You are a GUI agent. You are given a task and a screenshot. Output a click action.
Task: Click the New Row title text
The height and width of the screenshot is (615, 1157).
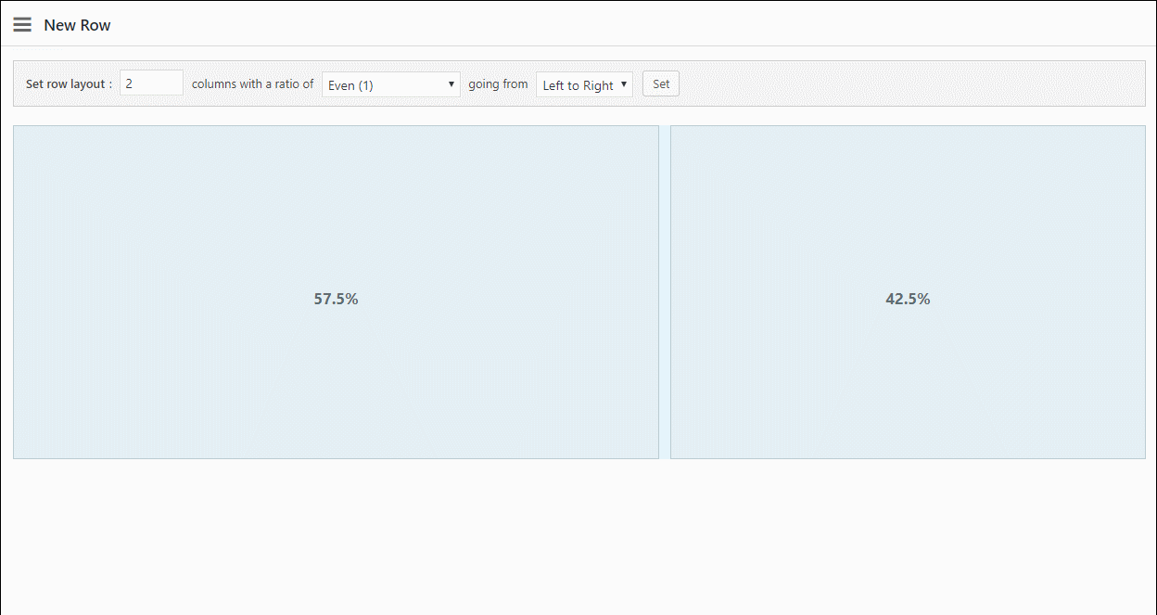pos(77,25)
